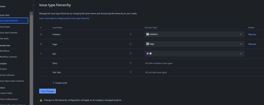Click the purple Epic issue type icon
The width and height of the screenshot is (264, 105).
(148, 53)
